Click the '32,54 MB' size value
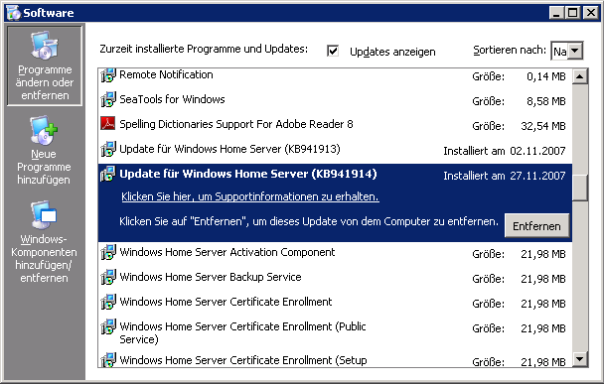 coord(543,126)
